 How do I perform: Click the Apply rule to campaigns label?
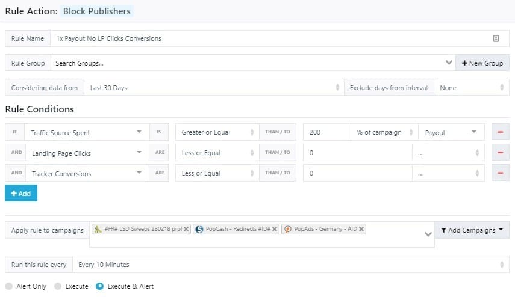(48, 230)
